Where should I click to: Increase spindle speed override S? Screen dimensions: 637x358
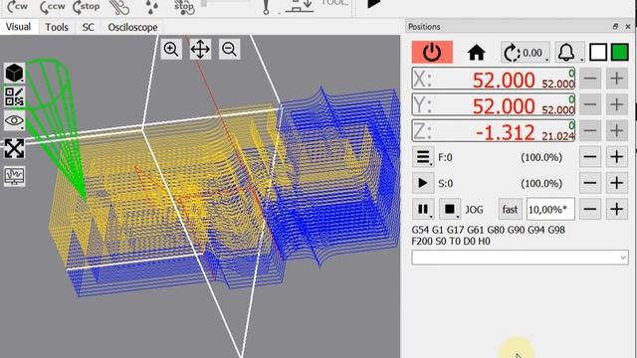pos(617,183)
